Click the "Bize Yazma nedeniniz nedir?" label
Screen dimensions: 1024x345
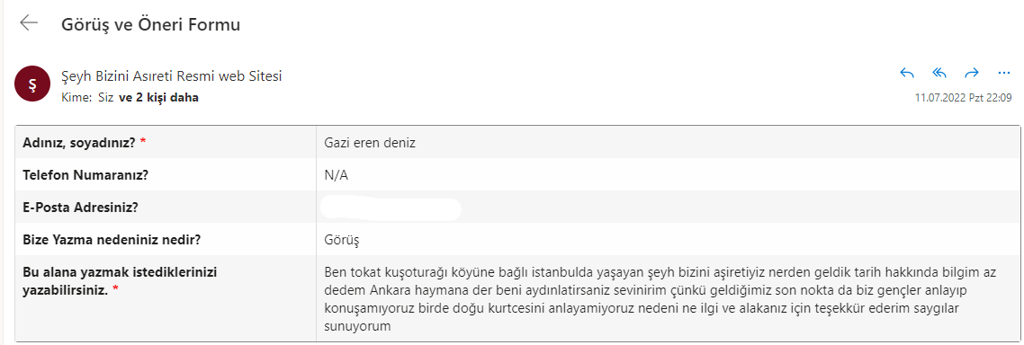click(111, 239)
